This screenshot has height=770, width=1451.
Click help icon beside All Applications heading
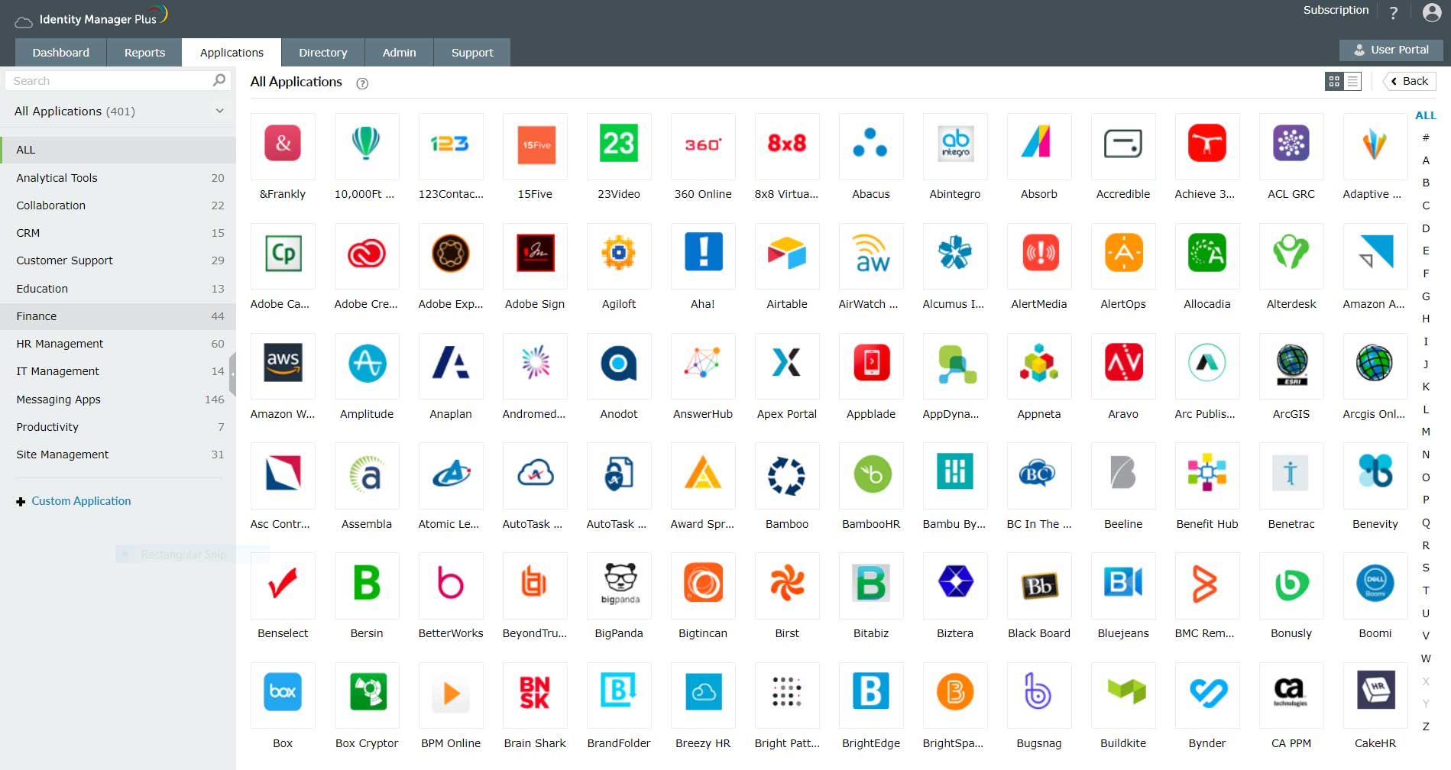pyautogui.click(x=362, y=83)
